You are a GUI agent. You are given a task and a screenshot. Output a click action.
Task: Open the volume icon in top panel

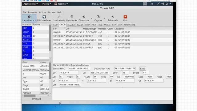(163, 4)
